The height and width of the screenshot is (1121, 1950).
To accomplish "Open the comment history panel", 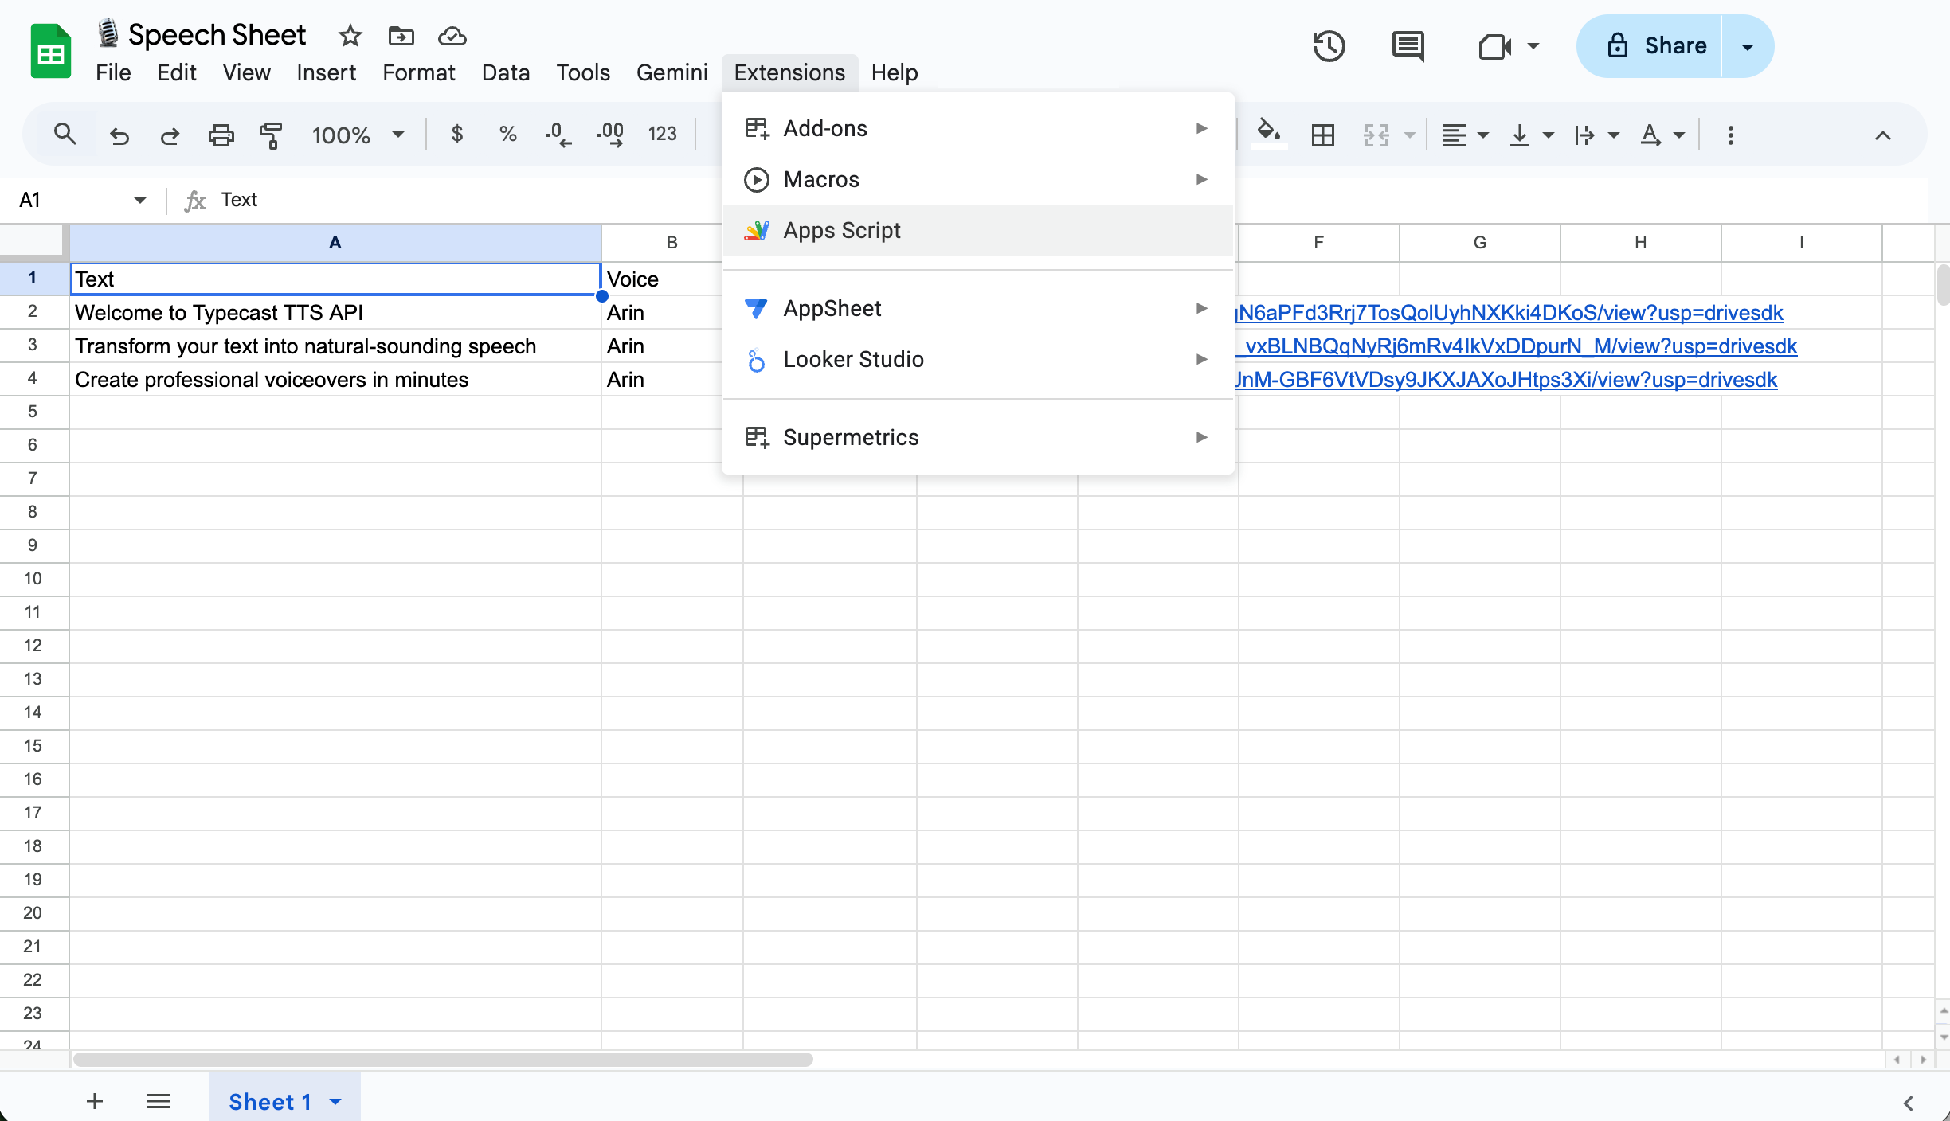I will 1407,46.
